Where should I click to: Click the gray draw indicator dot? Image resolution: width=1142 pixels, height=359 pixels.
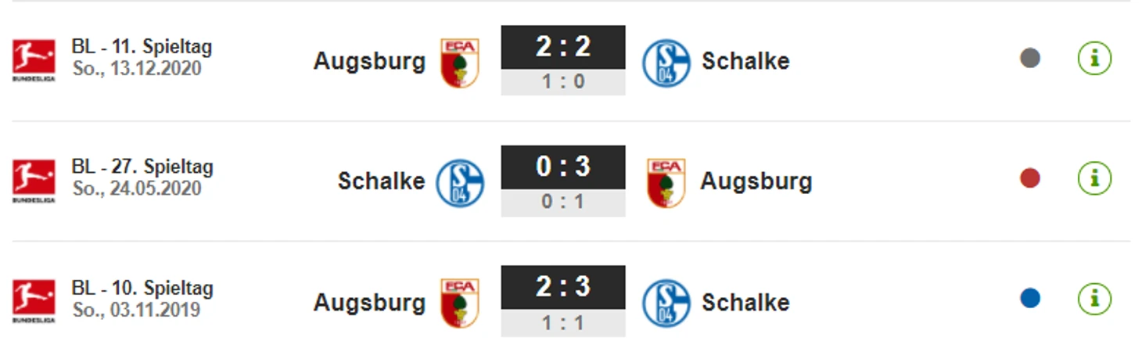(x=1030, y=59)
